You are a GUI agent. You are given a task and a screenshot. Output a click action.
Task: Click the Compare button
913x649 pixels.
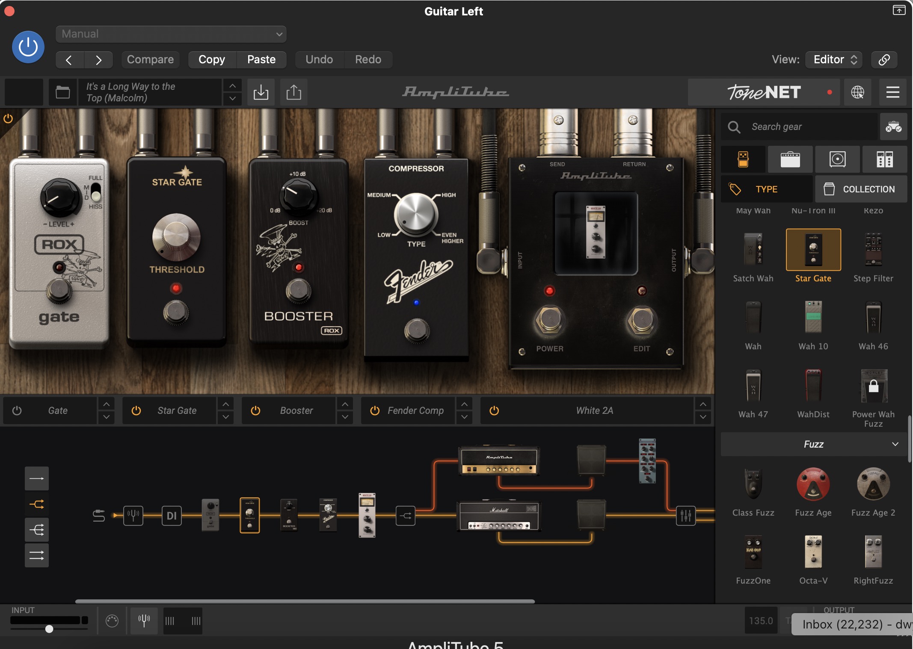point(150,60)
